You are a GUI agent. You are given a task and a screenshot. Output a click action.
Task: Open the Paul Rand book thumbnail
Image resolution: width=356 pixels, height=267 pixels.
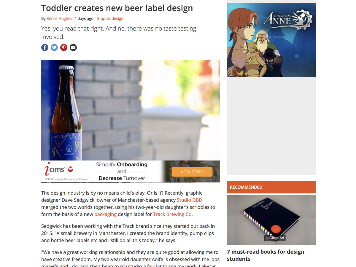coord(271,220)
